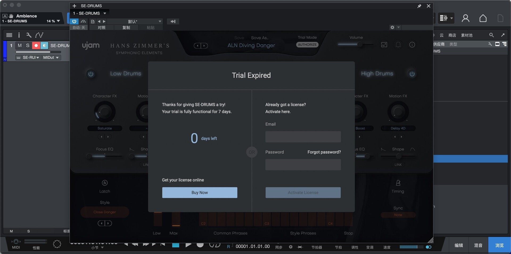Screen dimensions: 511x254
Task: Open the track list hamburger icon
Action: [9, 35]
